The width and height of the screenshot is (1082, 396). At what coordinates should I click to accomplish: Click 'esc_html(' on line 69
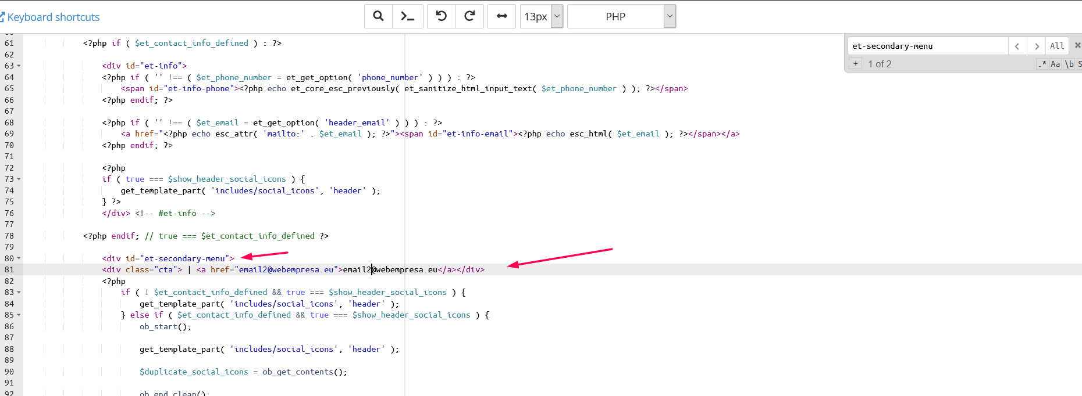(x=591, y=134)
